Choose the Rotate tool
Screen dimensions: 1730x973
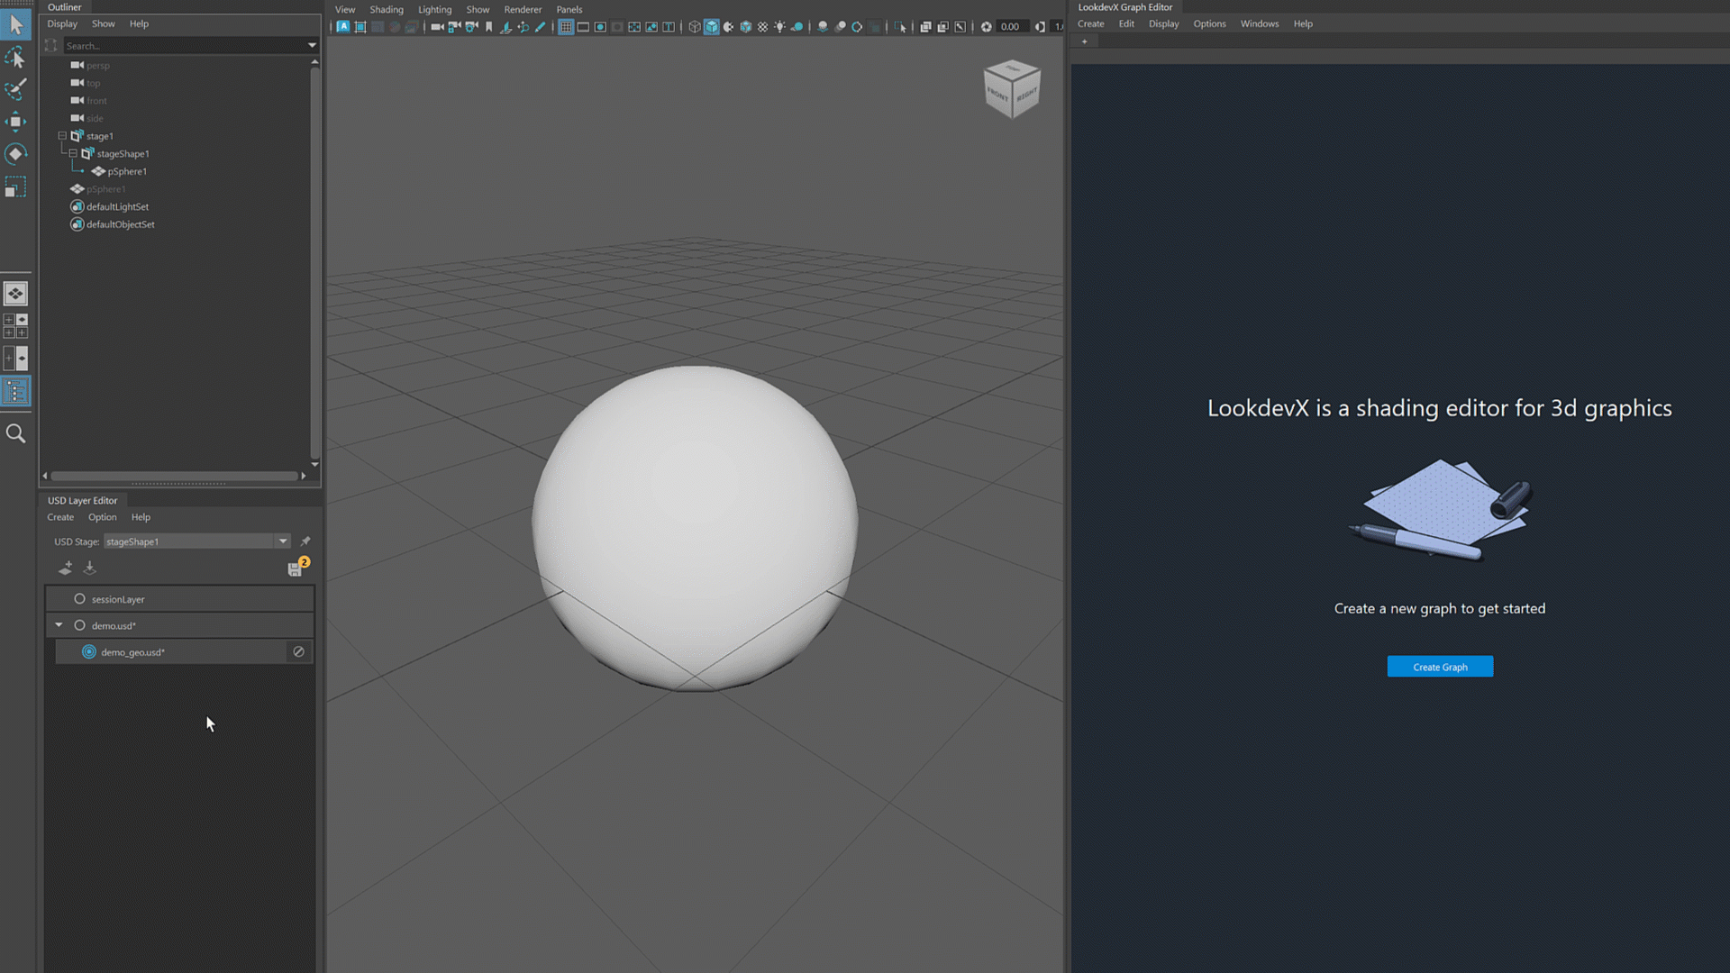click(x=15, y=154)
